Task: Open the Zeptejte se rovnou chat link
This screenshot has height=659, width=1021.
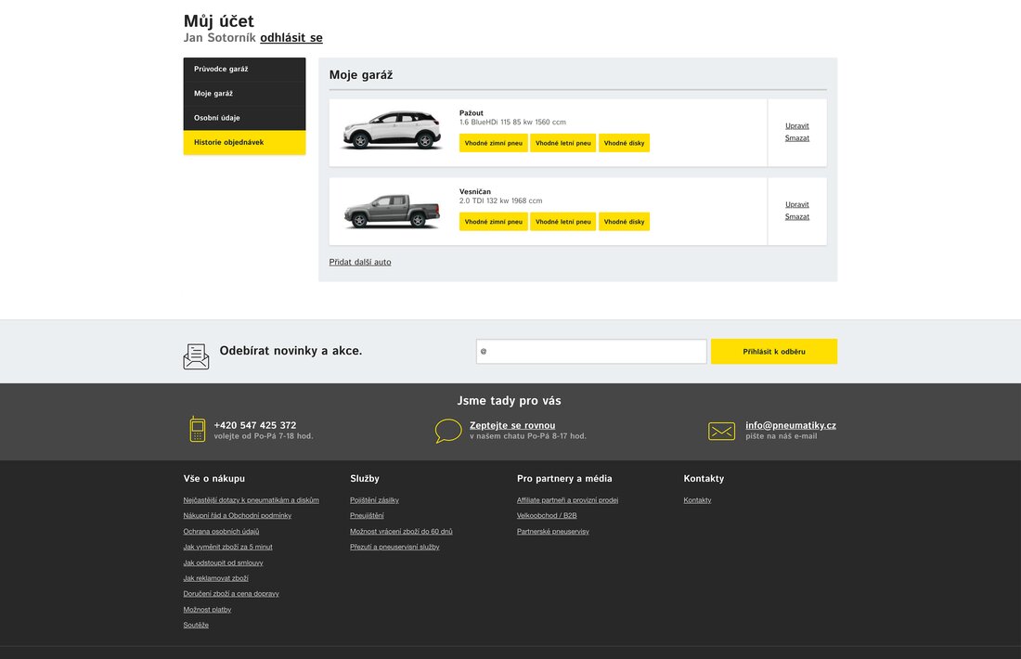Action: pyautogui.click(x=512, y=425)
